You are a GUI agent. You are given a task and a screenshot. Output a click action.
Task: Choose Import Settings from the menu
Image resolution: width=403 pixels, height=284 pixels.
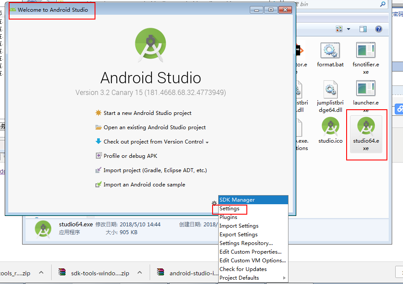pyautogui.click(x=253, y=226)
